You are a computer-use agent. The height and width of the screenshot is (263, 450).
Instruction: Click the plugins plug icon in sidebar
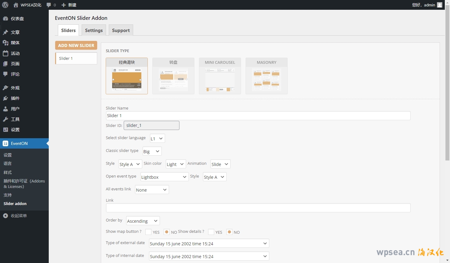tap(5, 98)
